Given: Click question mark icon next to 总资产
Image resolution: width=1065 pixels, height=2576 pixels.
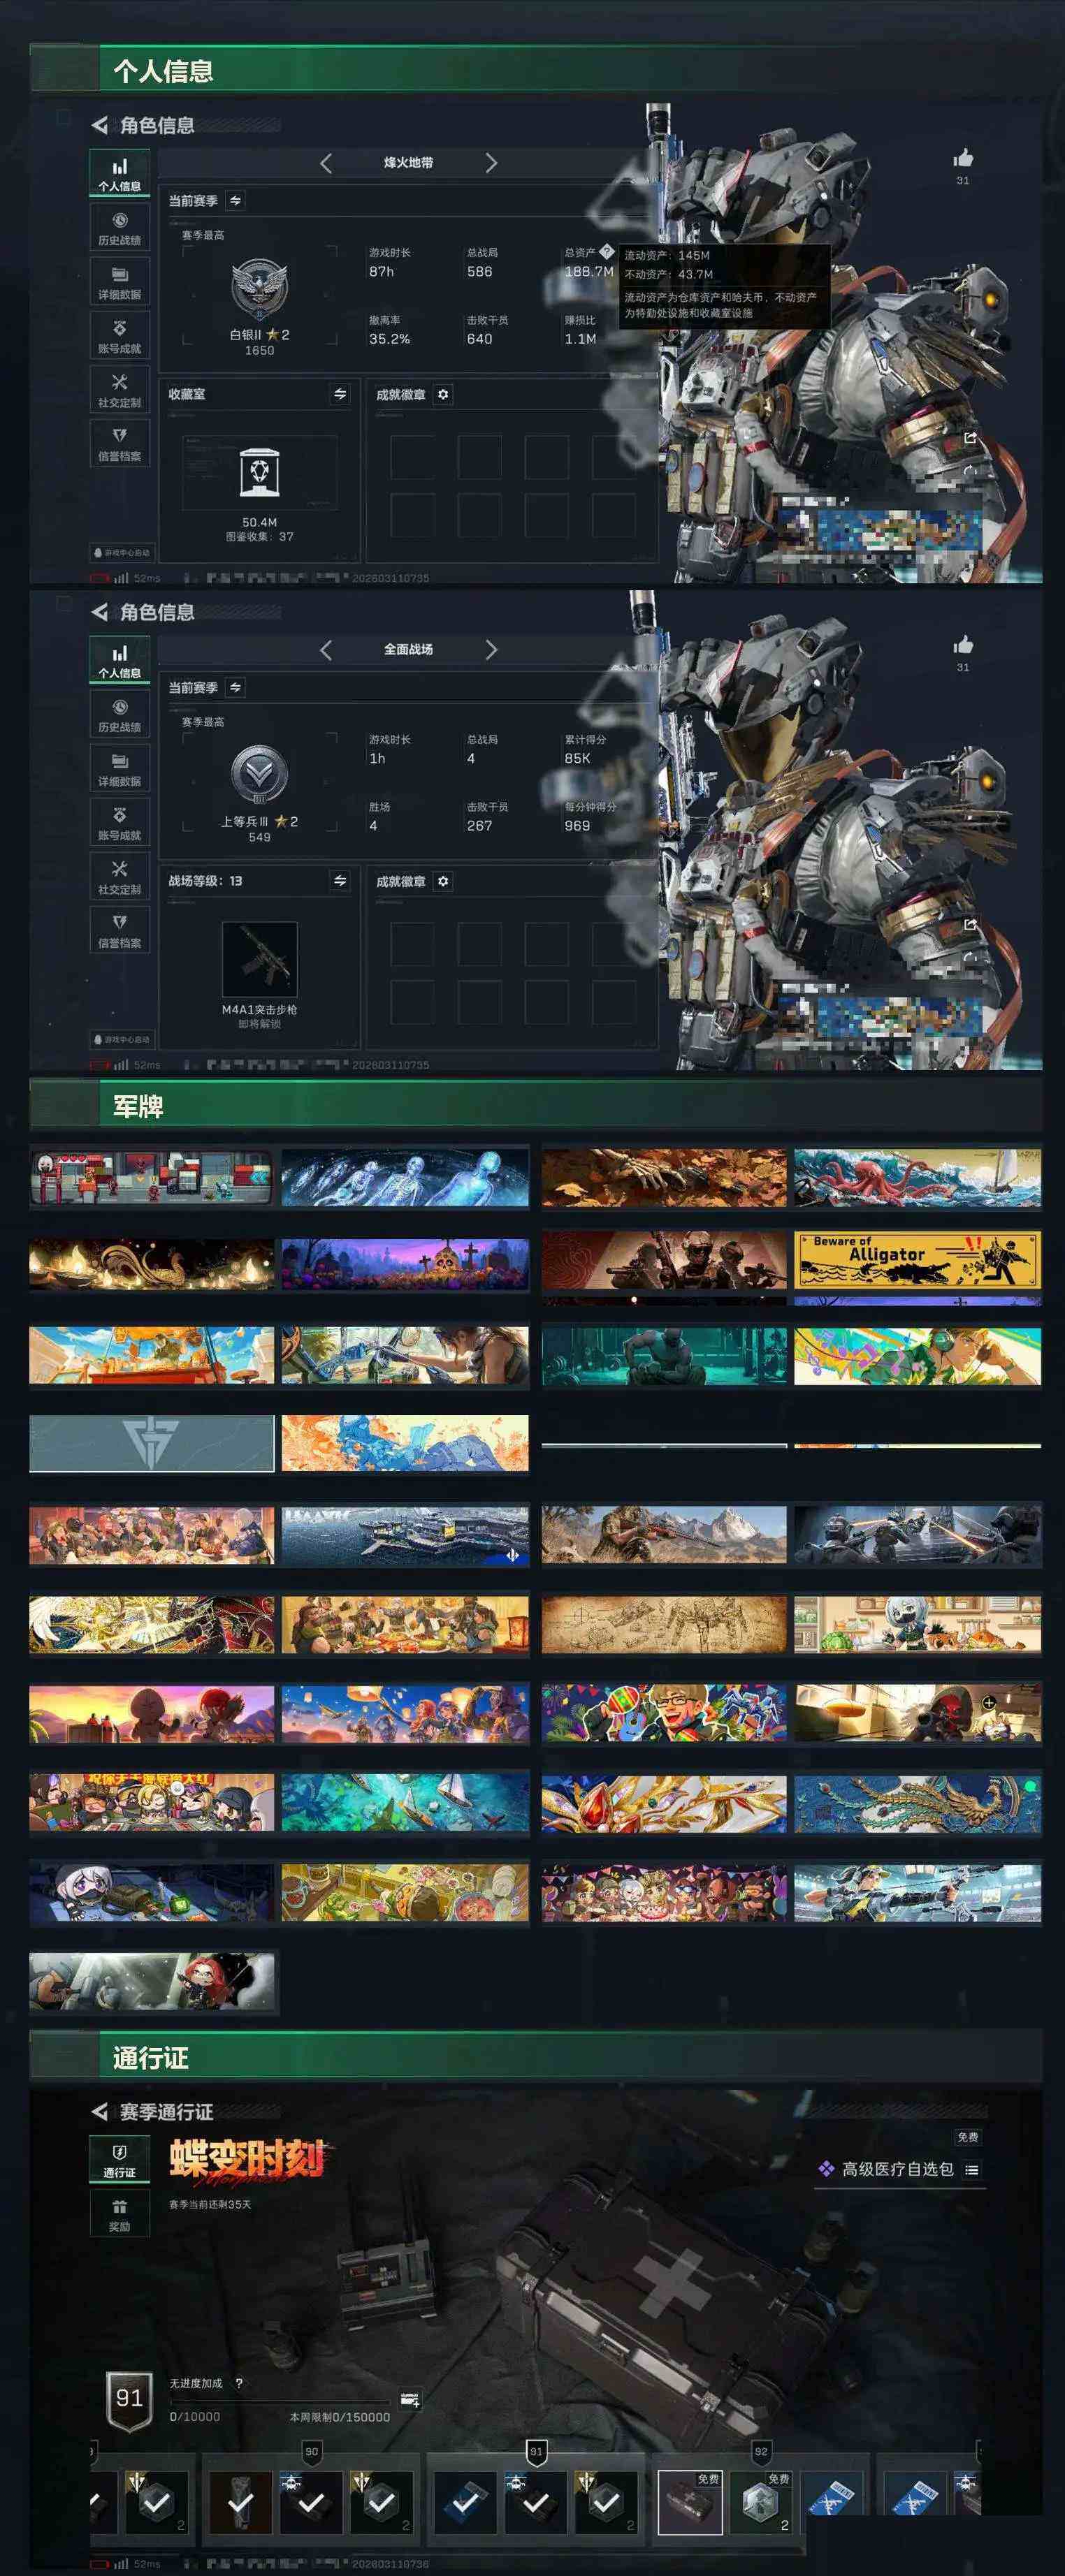Looking at the screenshot, I should tap(607, 252).
